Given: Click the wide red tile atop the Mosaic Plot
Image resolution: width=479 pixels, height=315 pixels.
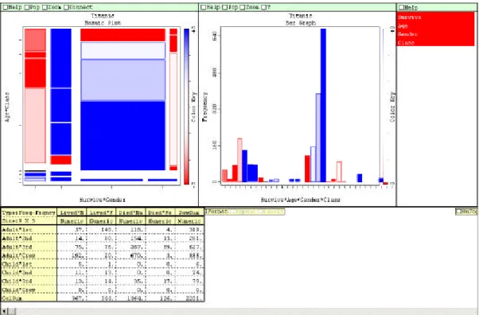Looking at the screenshot, I should (123, 35).
